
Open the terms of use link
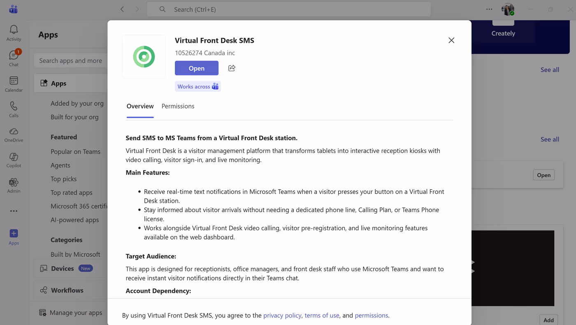(322, 315)
